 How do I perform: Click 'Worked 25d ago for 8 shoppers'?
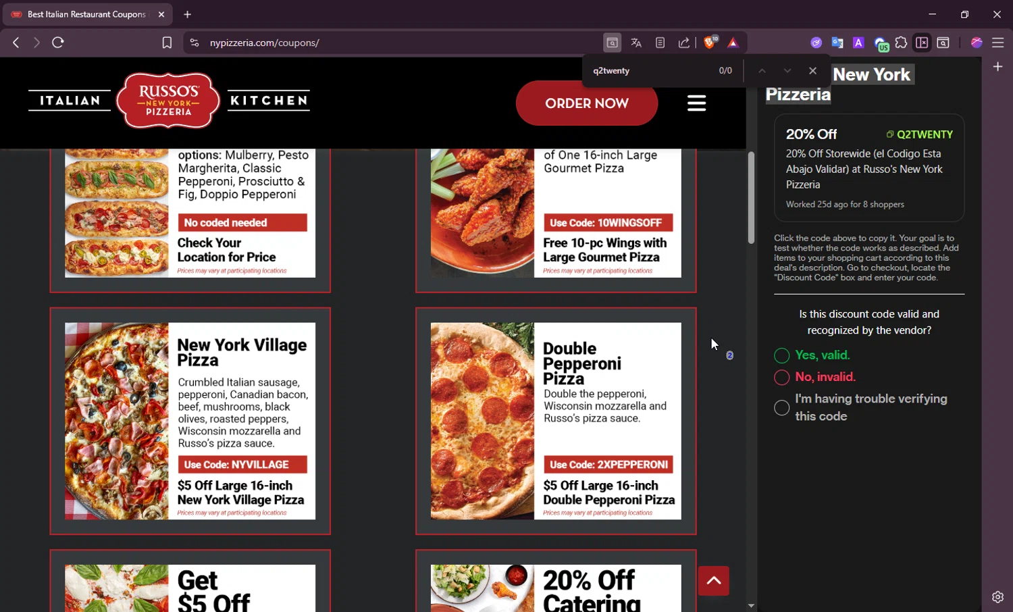pyautogui.click(x=845, y=205)
